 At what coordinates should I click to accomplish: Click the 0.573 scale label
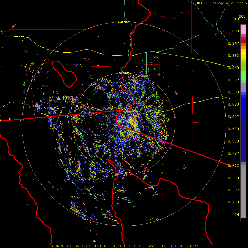(x=233, y=129)
